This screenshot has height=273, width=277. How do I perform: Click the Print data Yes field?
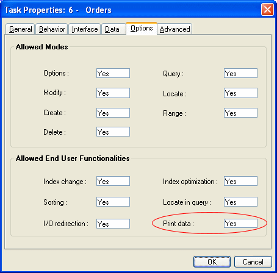pyautogui.click(x=240, y=223)
